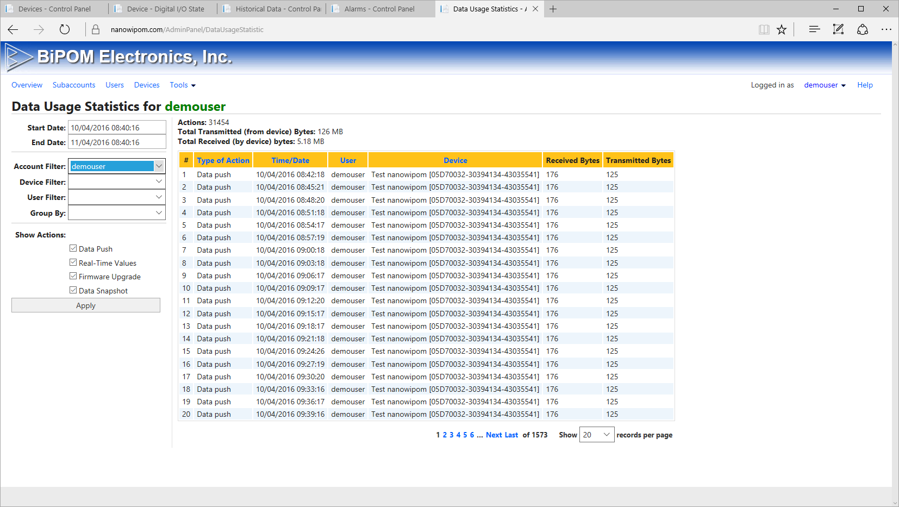Open the Hub lines icon

[814, 29]
